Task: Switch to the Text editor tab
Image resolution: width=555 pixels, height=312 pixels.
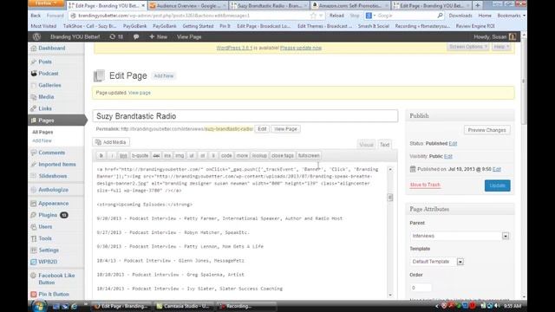Action: (x=384, y=145)
